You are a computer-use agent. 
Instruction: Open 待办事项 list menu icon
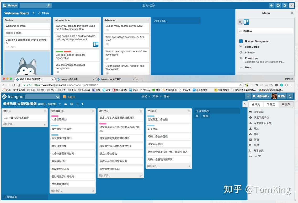pyautogui.click(x=93, y=111)
